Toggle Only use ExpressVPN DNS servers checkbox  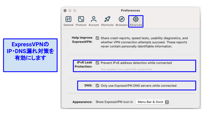pos(97,86)
